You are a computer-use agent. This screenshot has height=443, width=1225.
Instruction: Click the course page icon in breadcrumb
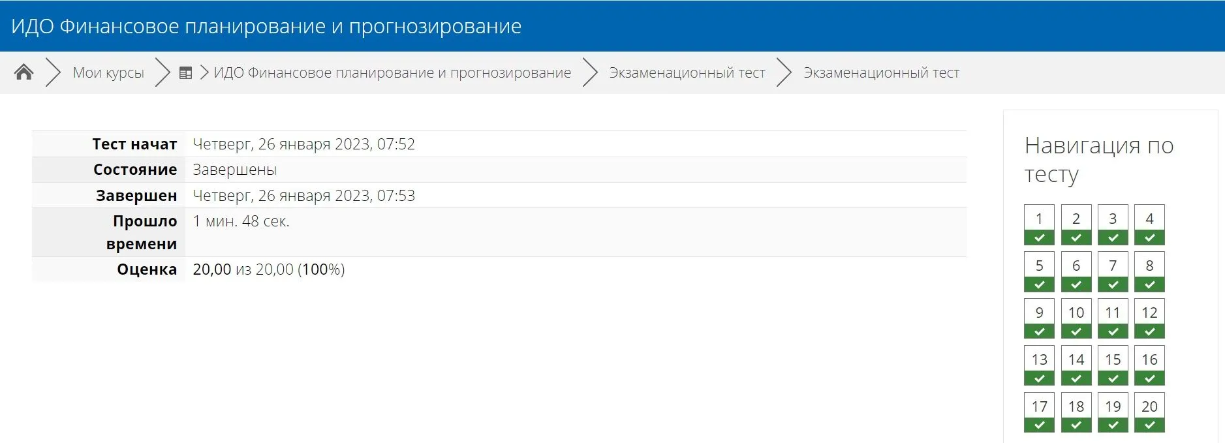tap(185, 73)
